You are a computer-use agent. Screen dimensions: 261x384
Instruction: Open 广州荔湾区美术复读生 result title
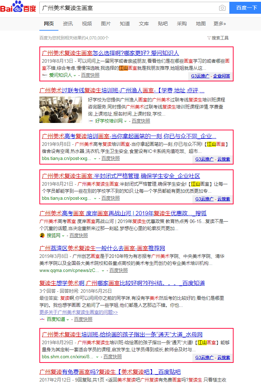point(102,248)
